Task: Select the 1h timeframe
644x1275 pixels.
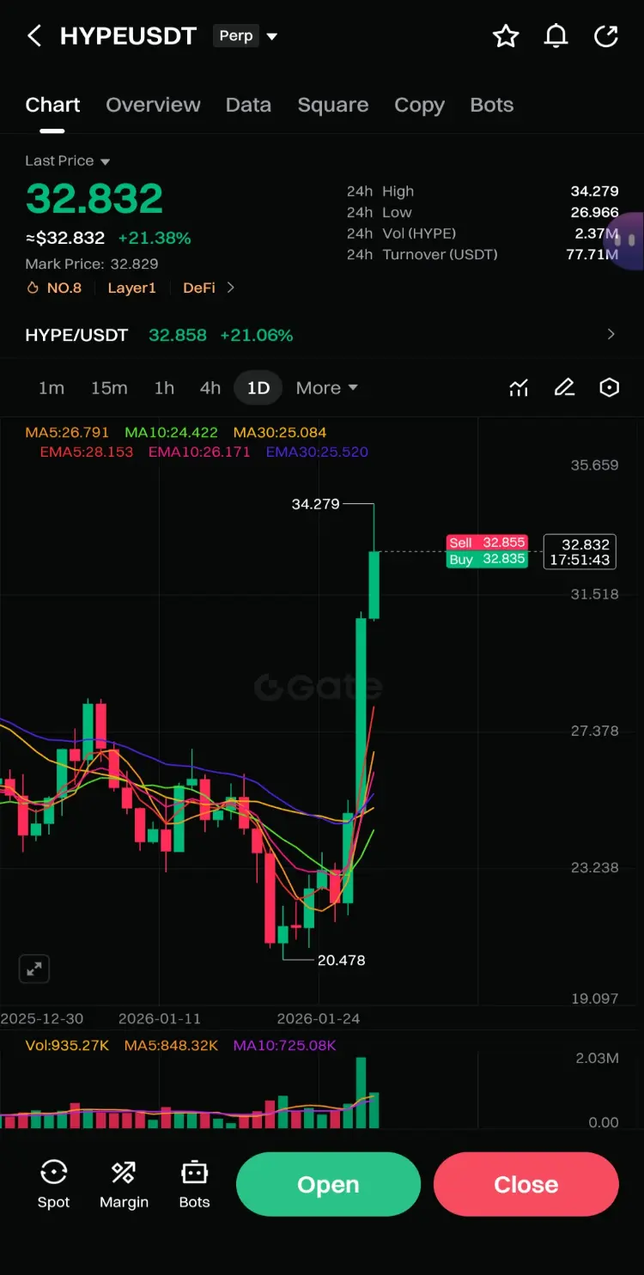Action: click(164, 388)
